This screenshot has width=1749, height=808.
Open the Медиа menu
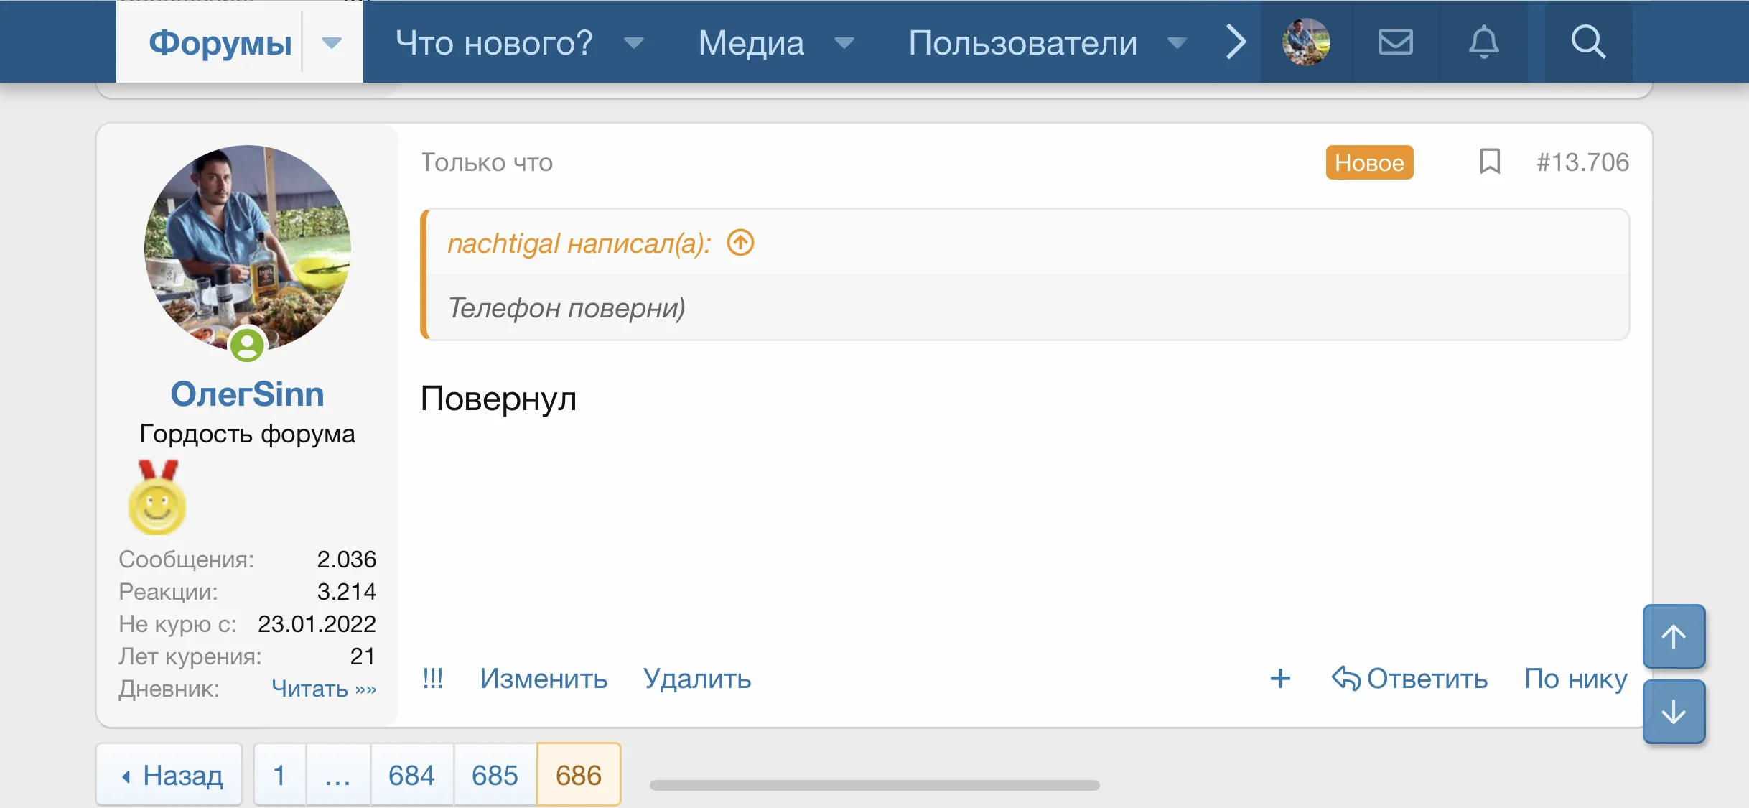750,43
